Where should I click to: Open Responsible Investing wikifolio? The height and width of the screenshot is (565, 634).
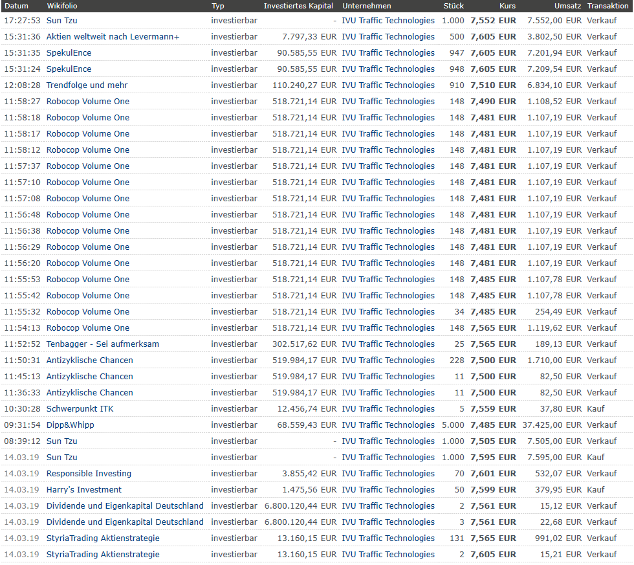[89, 474]
